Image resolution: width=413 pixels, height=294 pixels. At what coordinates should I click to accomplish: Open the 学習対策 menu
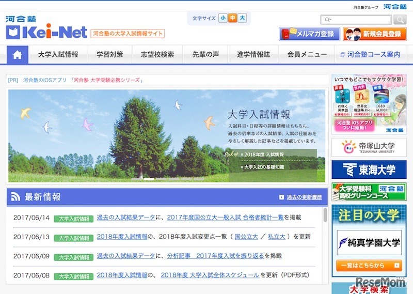(x=109, y=55)
